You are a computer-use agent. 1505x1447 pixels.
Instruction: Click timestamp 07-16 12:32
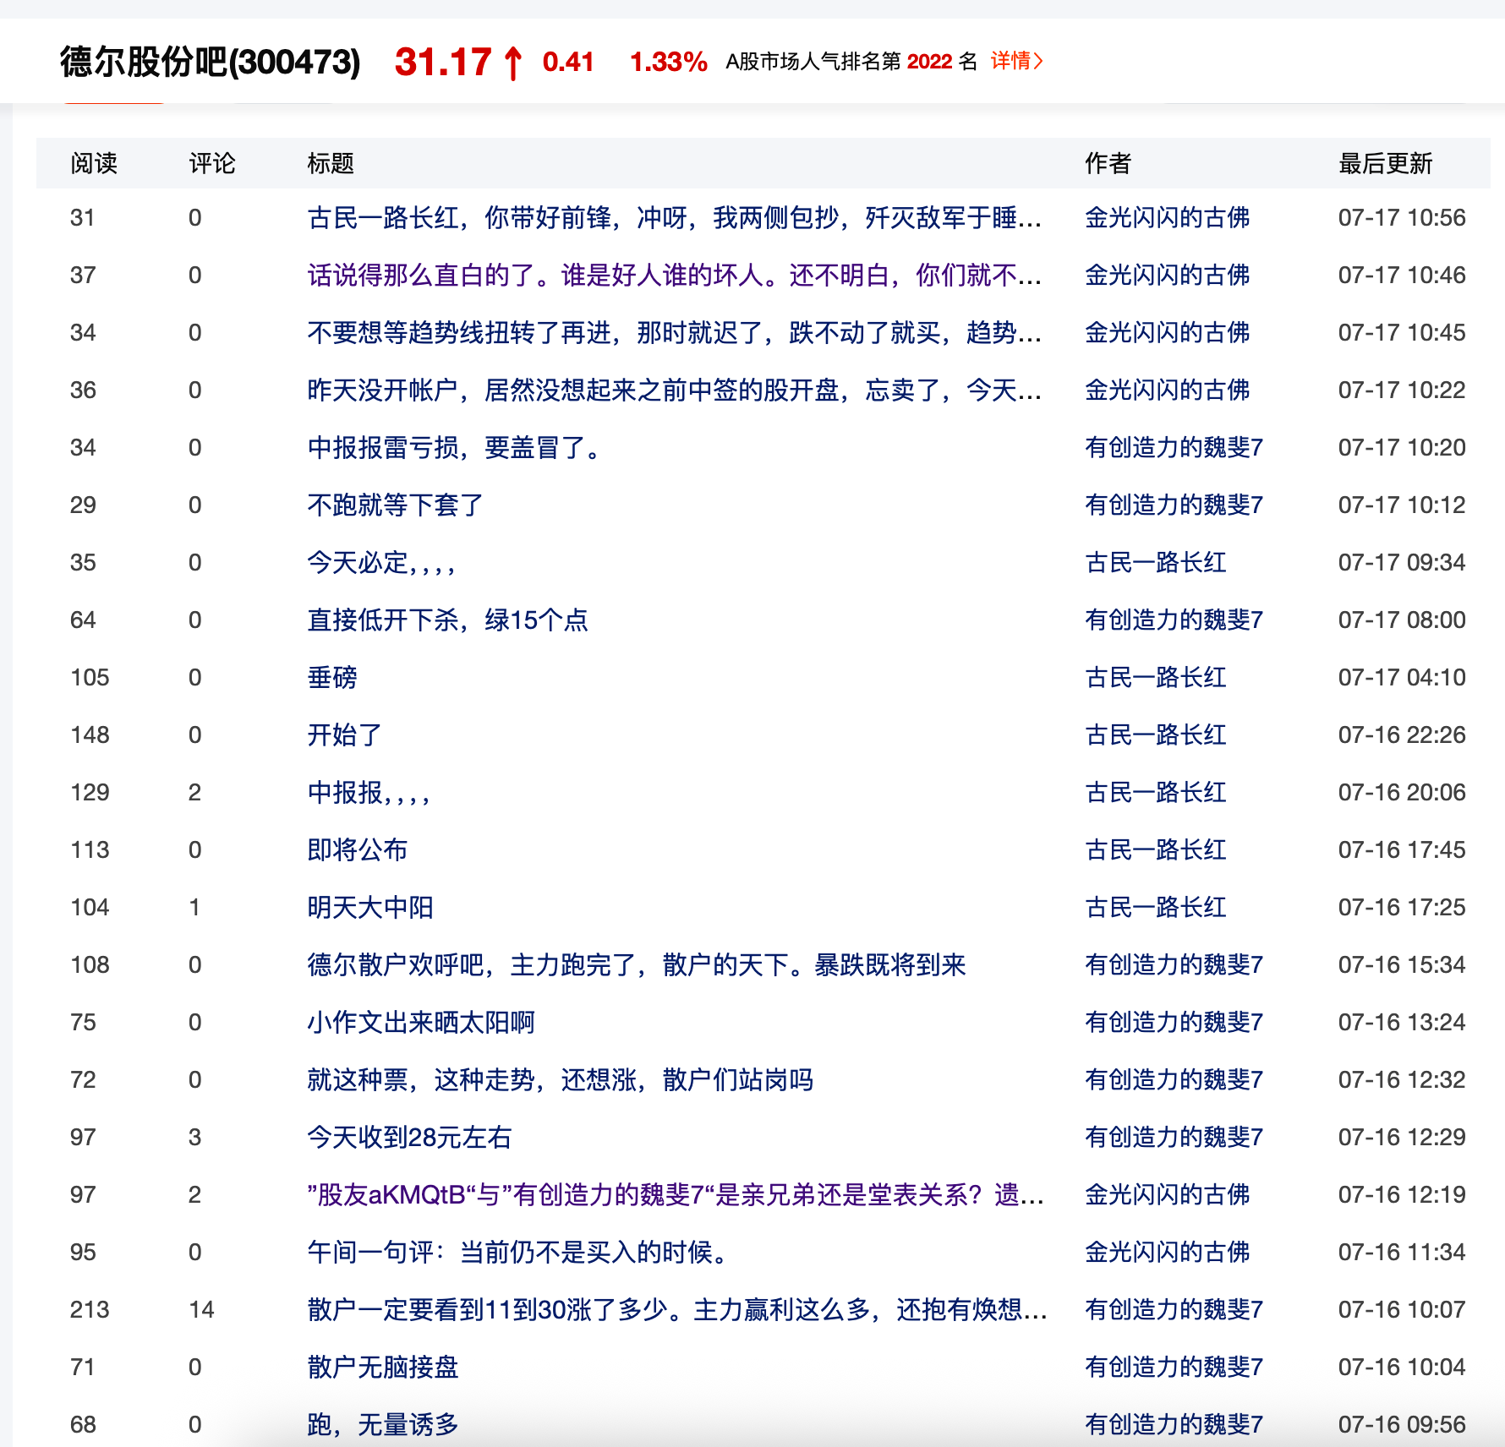(1402, 1080)
